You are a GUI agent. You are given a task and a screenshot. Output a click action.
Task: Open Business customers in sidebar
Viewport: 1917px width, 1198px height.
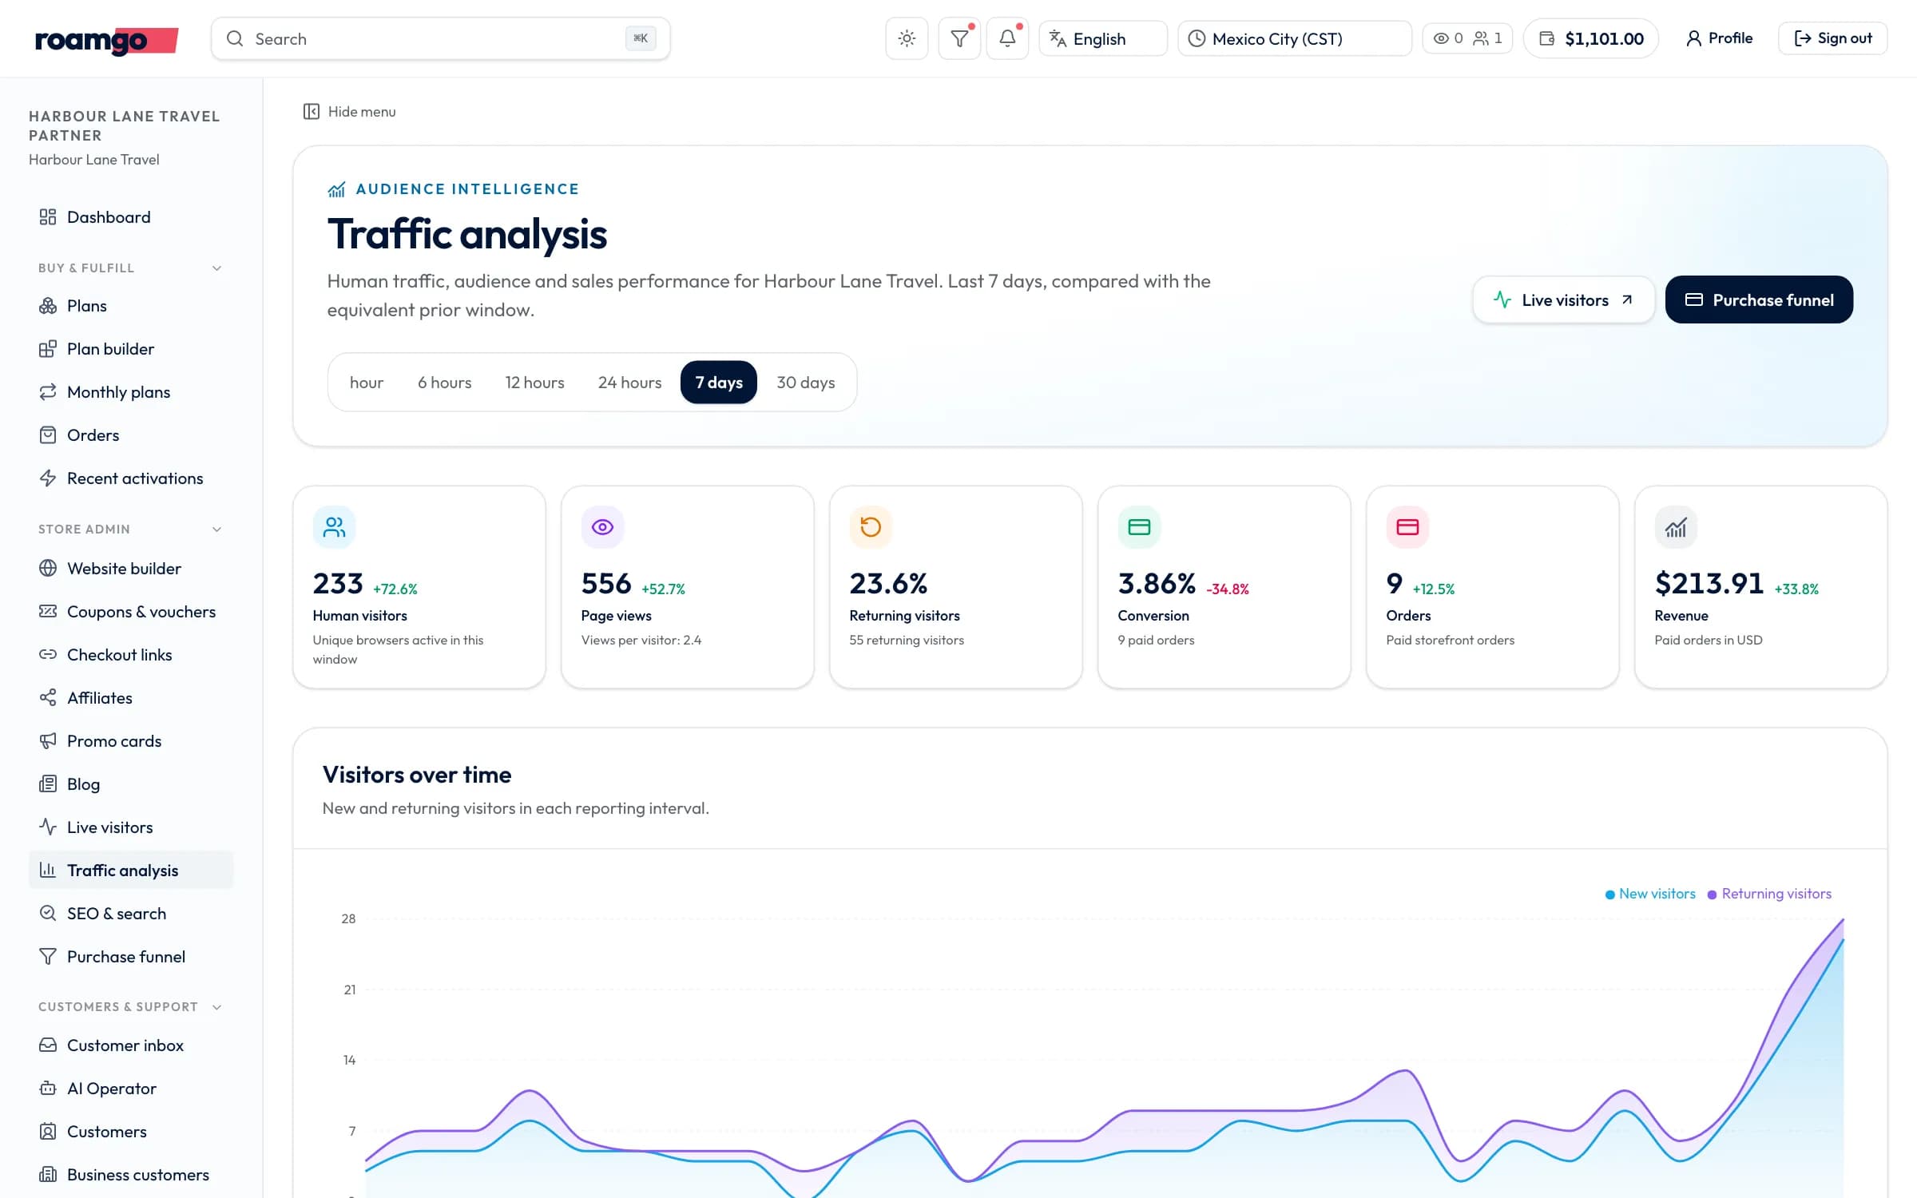[131, 1175]
